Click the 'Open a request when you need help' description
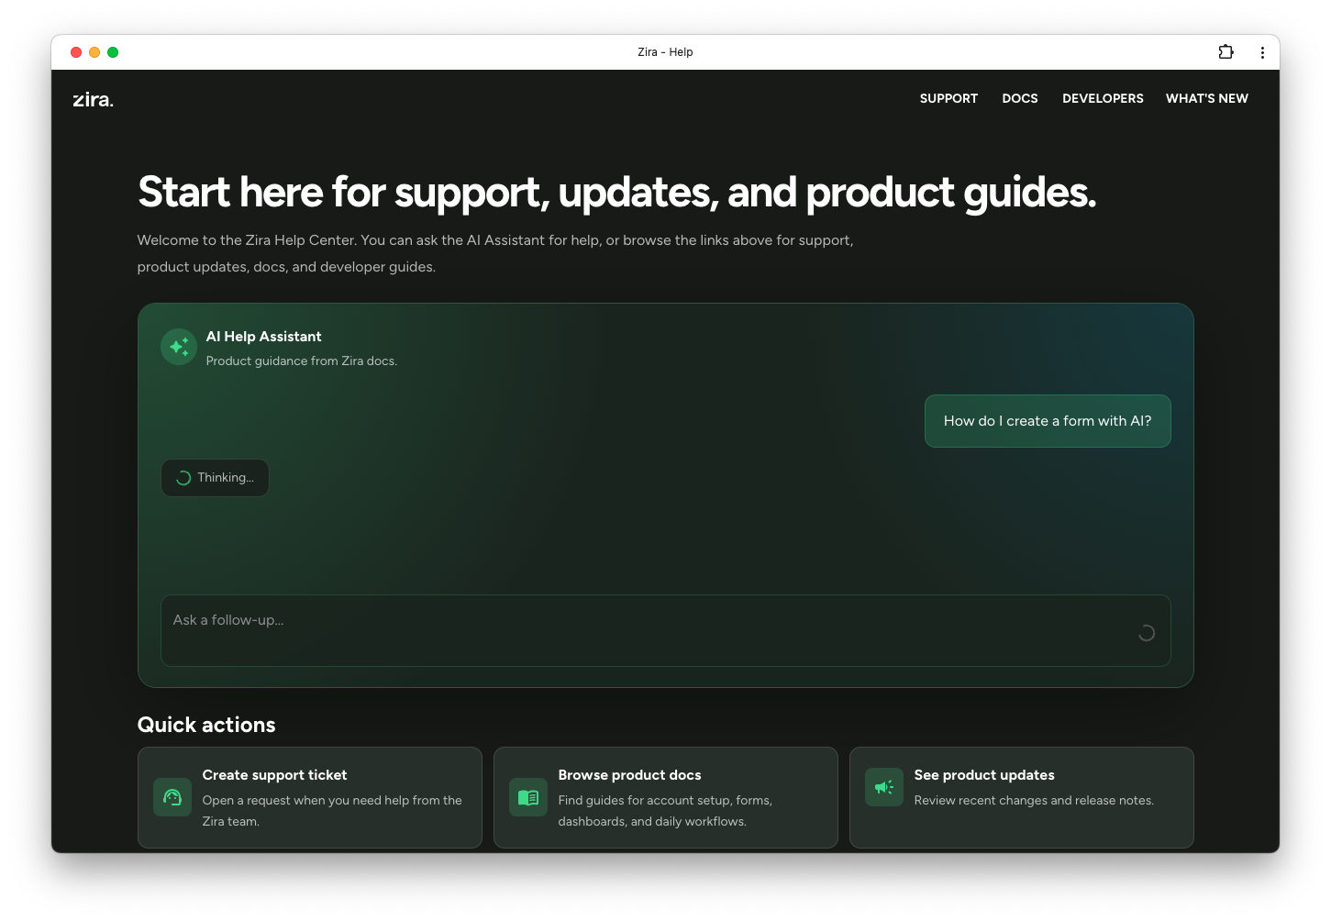Viewport: 1331px width, 921px height. click(332, 811)
